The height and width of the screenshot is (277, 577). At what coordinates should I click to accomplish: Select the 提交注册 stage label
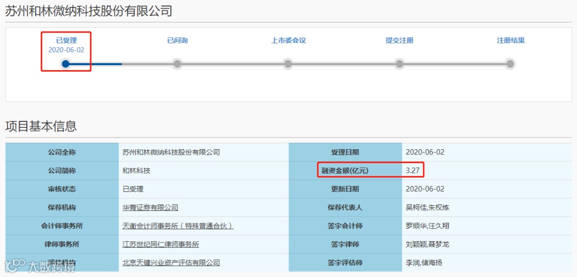click(399, 41)
